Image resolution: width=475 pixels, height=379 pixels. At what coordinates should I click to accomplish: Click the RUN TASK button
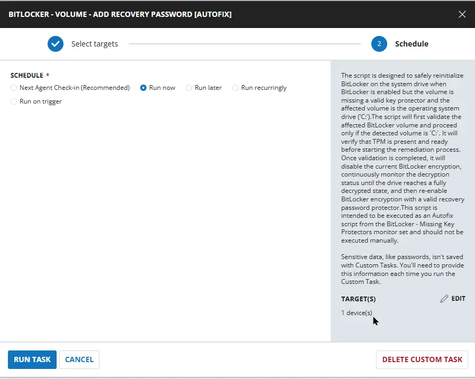[x=32, y=359]
